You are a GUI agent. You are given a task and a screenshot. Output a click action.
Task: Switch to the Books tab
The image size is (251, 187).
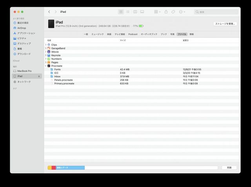[x=164, y=34]
